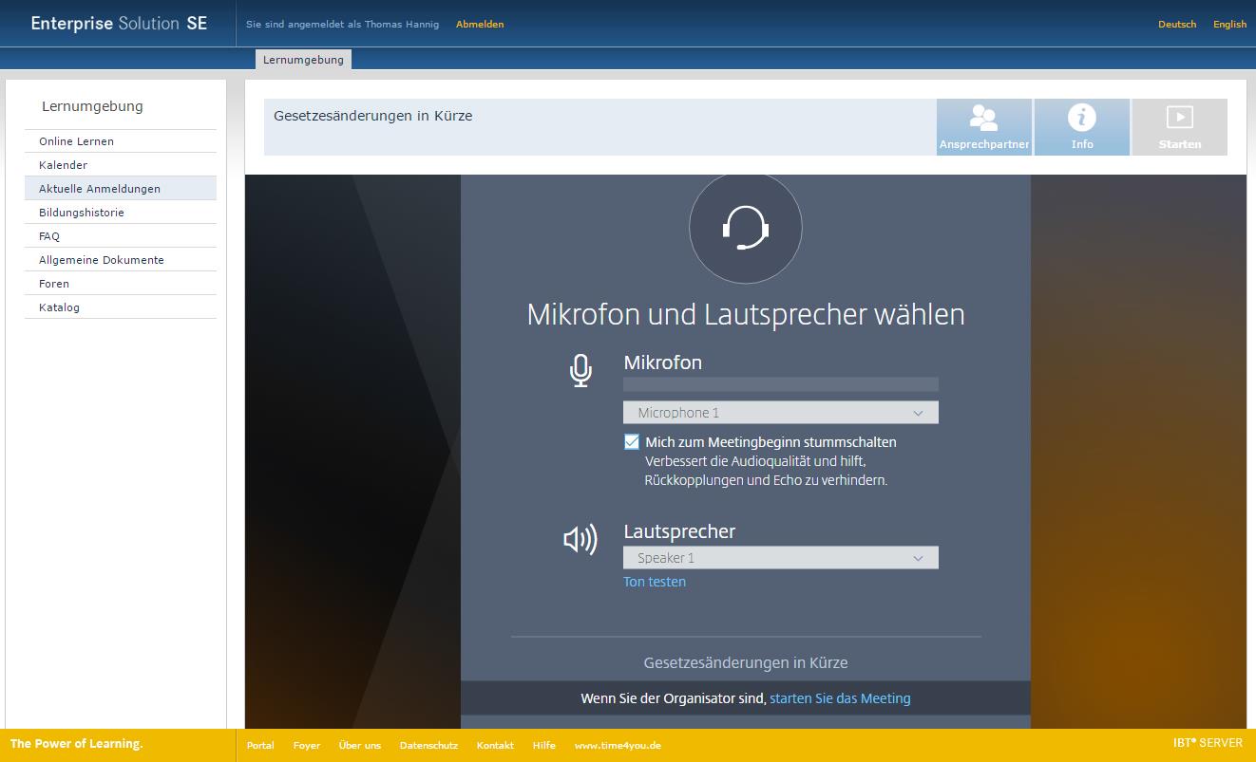
Task: Click the Lernumgebung sidebar heading
Action: [92, 106]
